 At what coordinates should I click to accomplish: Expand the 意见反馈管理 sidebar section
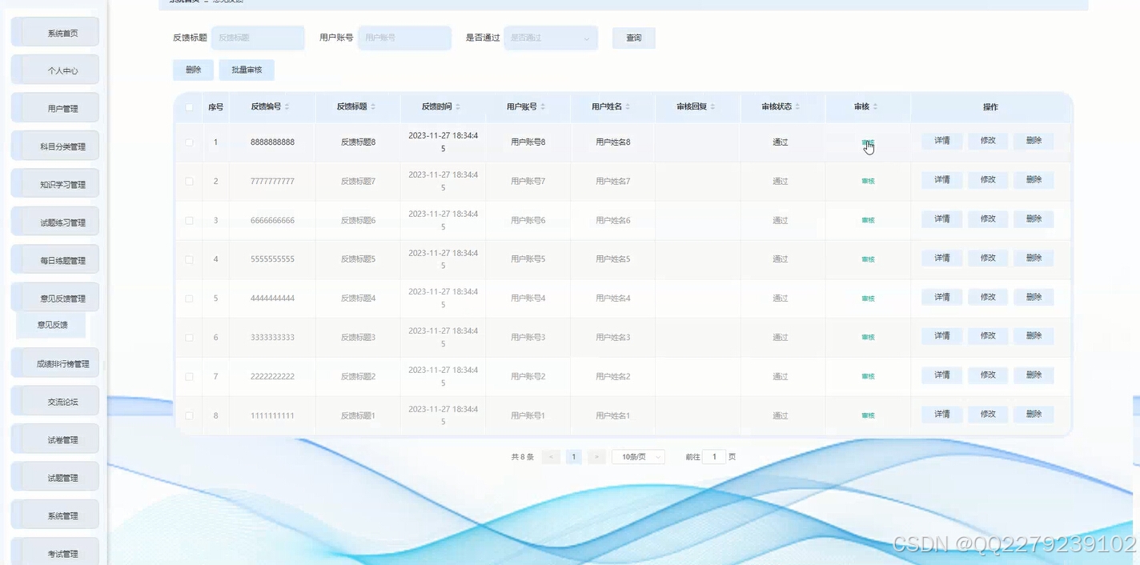click(x=54, y=296)
